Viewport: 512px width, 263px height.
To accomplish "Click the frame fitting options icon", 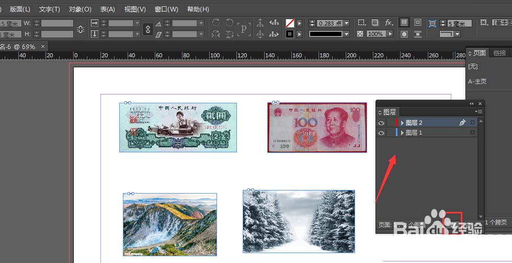I will click(484, 22).
